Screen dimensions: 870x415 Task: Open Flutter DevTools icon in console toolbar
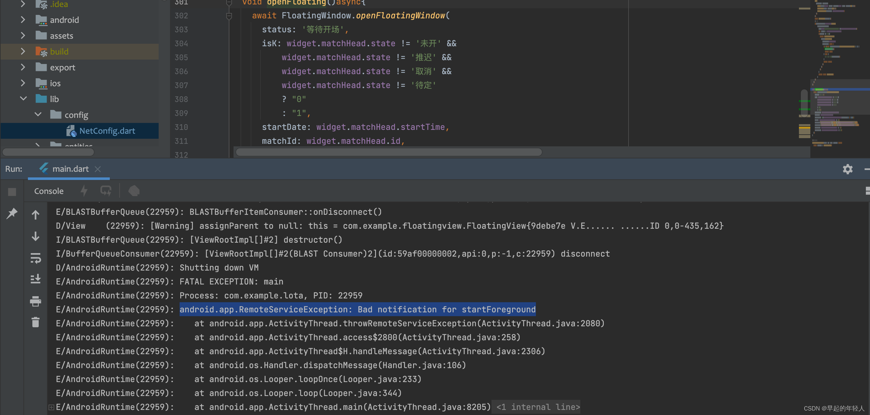pos(134,191)
